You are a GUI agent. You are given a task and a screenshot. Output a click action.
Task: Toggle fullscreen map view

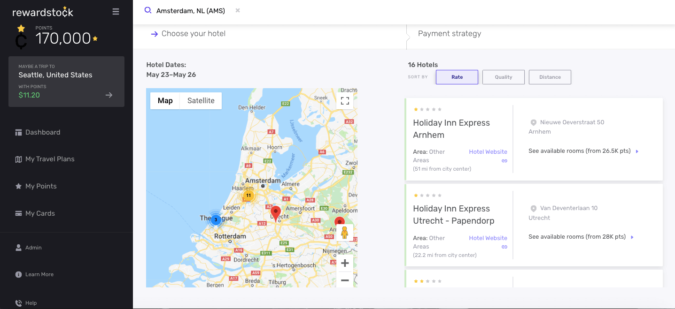click(345, 101)
